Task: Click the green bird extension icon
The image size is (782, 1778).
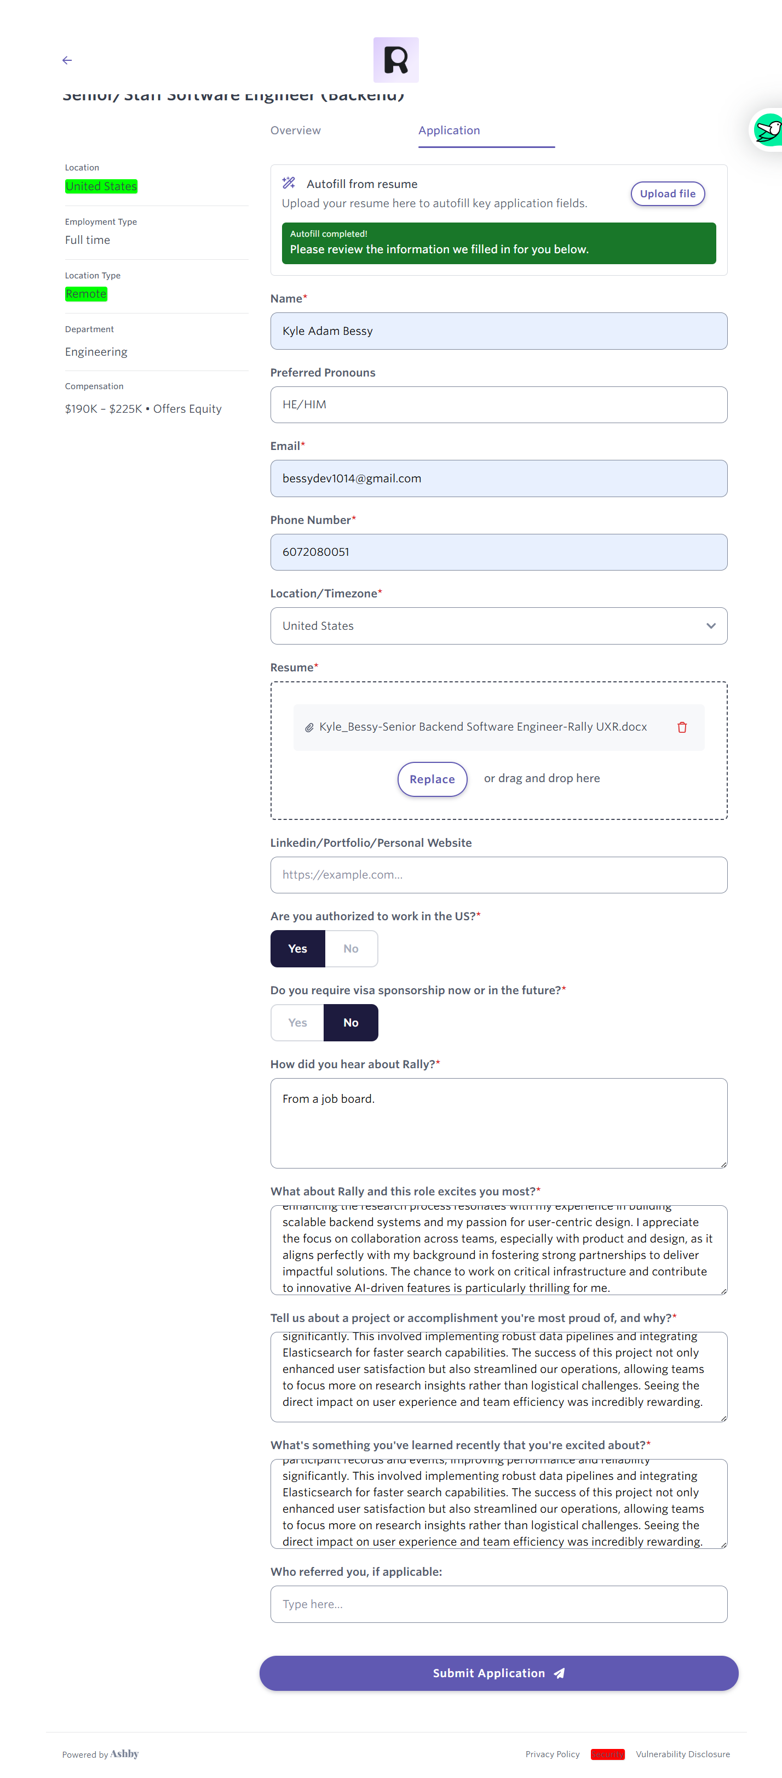Action: pos(768,130)
